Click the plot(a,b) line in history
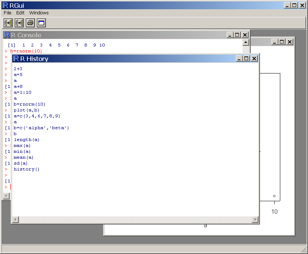Image resolution: width=308 pixels, height=254 pixels. (x=27, y=110)
